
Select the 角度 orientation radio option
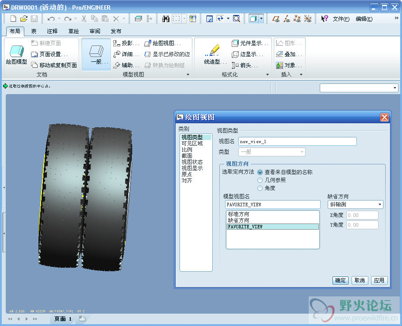[x=260, y=188]
